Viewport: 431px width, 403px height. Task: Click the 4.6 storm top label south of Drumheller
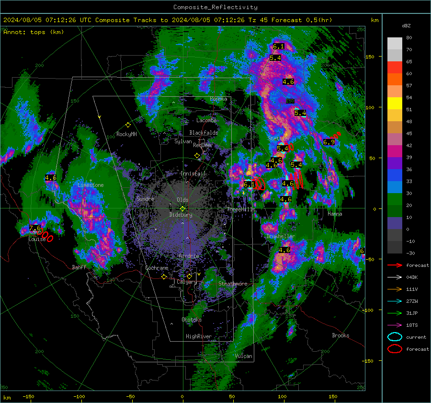284,250
